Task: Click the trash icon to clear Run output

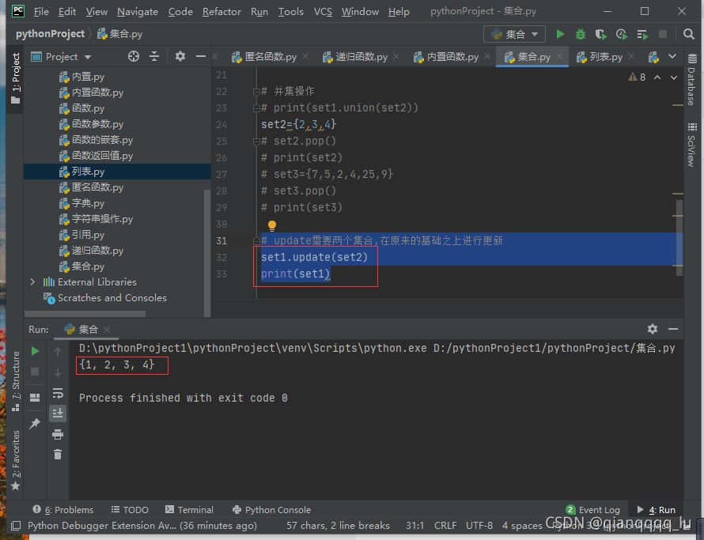Action: pos(58,454)
